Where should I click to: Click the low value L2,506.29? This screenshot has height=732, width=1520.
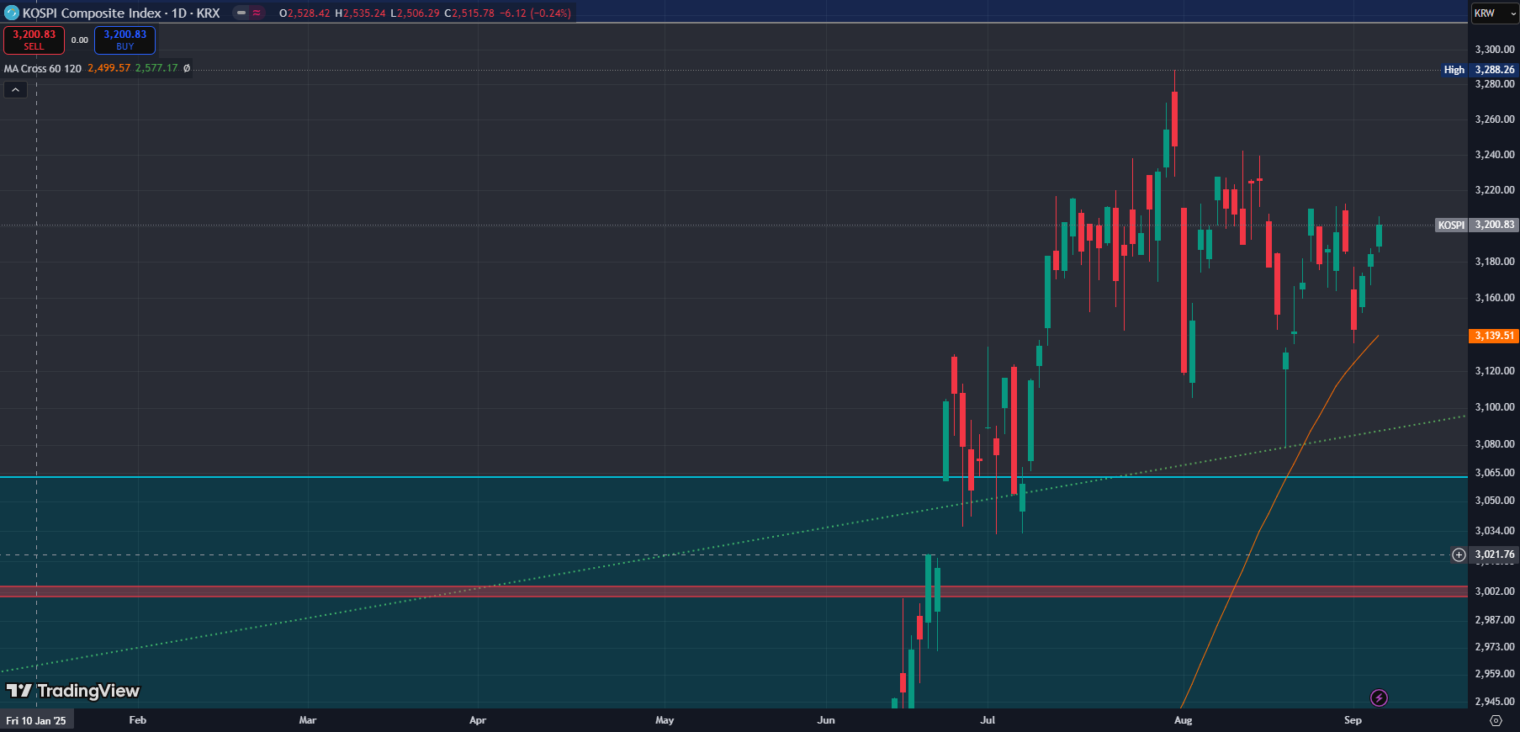click(x=415, y=13)
